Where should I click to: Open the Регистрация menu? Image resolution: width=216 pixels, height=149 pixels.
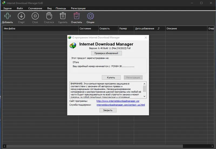(x=78, y=8)
